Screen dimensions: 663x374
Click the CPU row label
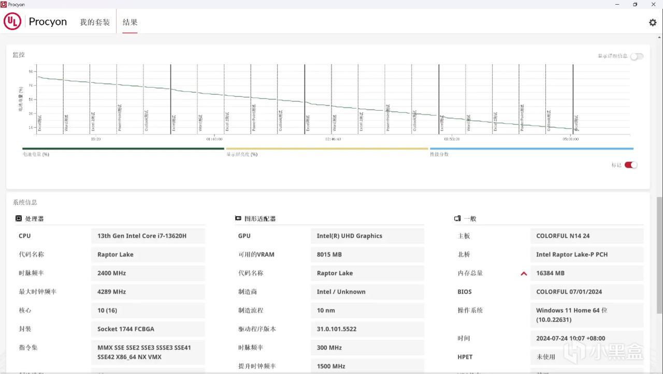(24, 236)
